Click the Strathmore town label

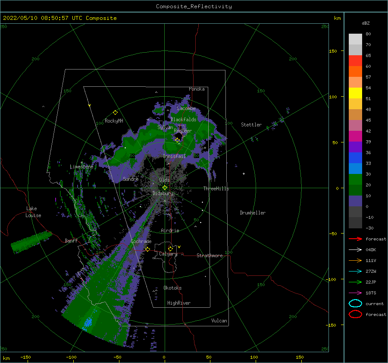210,256
